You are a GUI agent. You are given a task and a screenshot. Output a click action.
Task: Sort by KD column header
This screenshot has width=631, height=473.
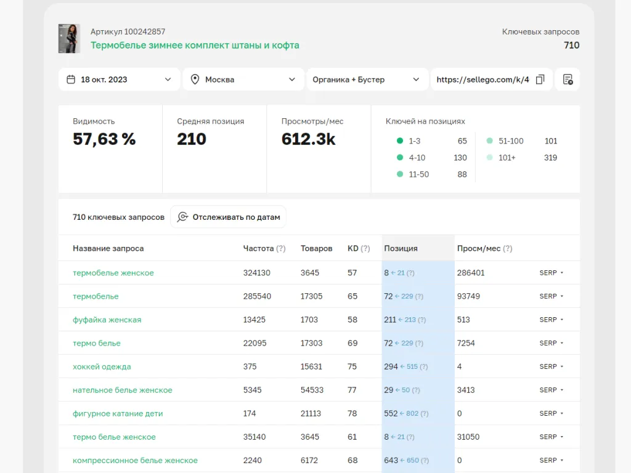pyautogui.click(x=353, y=249)
